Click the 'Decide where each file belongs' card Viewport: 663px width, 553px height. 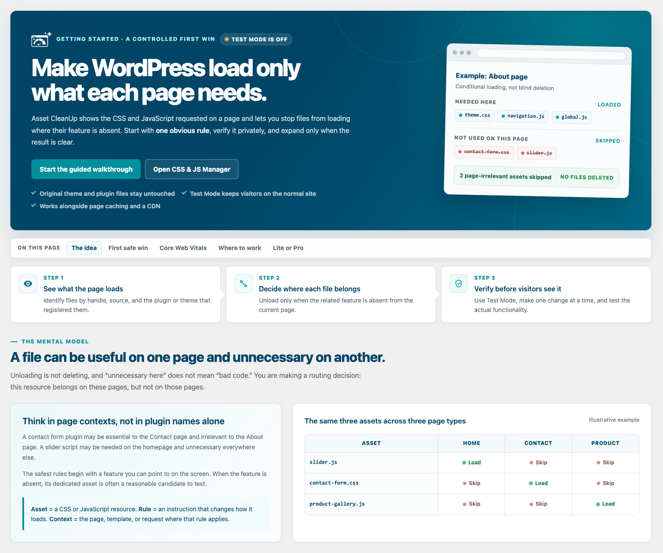[x=331, y=294]
